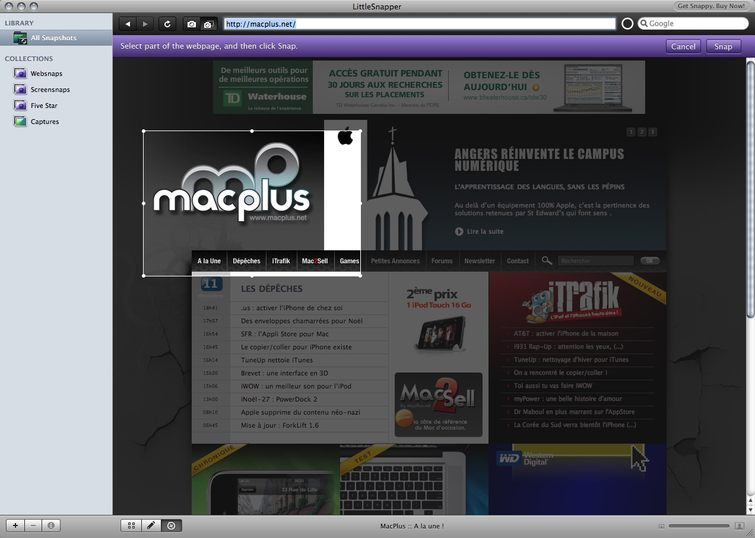Open 'Dr Maboul en plus marrant sur l'AppStore'
This screenshot has width=755, height=538.
click(575, 412)
